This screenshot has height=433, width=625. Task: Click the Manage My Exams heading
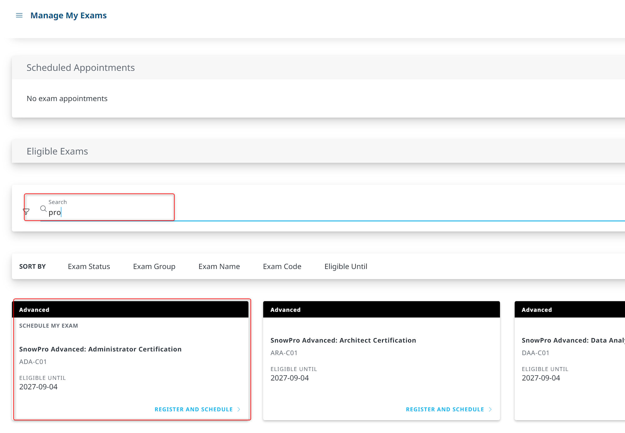tap(68, 15)
